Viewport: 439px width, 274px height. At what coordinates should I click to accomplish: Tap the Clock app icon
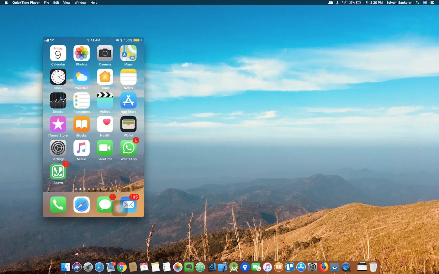(58, 77)
